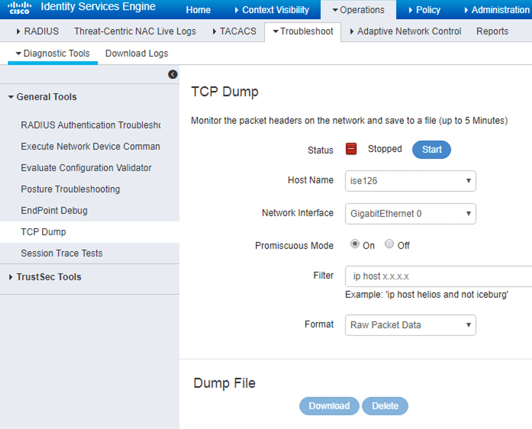Open the Evaluate Configuration Validator tool
The image size is (532, 429).
pos(86,168)
